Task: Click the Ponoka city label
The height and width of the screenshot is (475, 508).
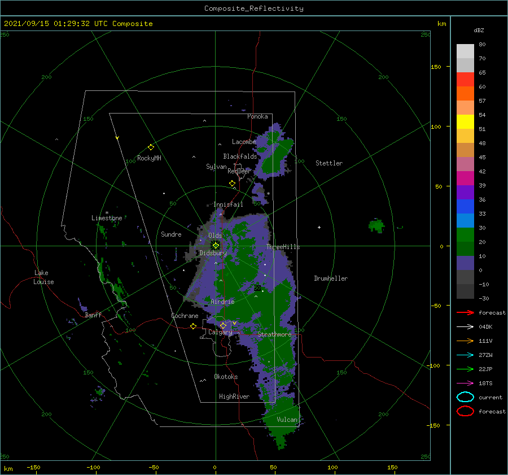Action: [257, 116]
